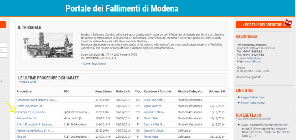Click the Assistenza heading
The image size is (296, 140).
(246, 37)
